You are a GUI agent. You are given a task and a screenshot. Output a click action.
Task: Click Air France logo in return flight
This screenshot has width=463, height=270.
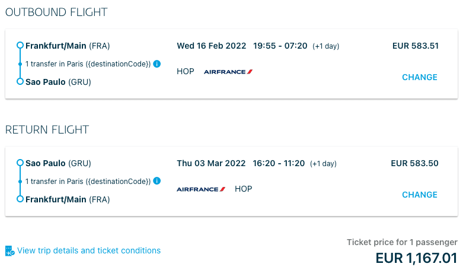[201, 189]
